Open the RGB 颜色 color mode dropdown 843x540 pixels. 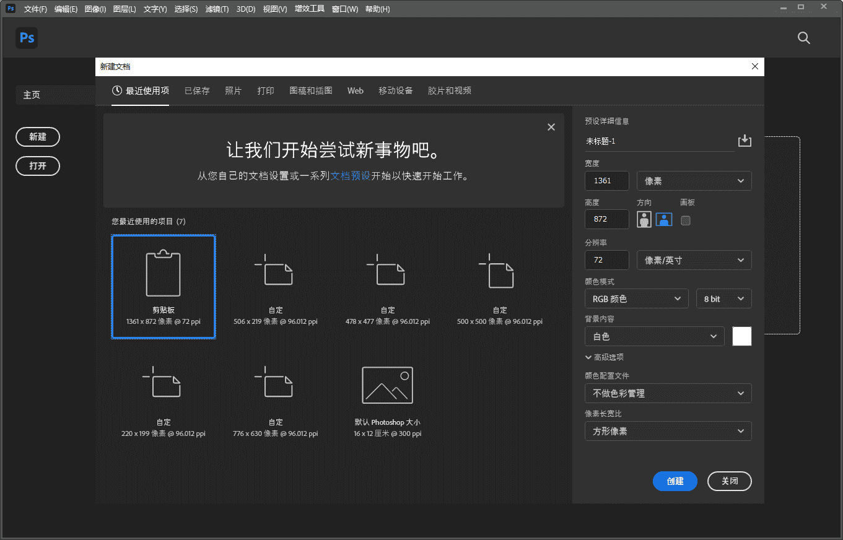636,299
